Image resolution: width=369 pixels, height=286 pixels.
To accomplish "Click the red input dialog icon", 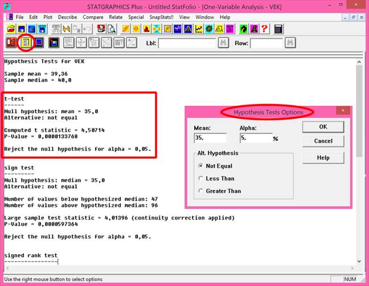I will coord(11,43).
